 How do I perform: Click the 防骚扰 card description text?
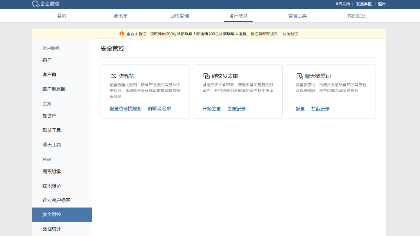145,90
